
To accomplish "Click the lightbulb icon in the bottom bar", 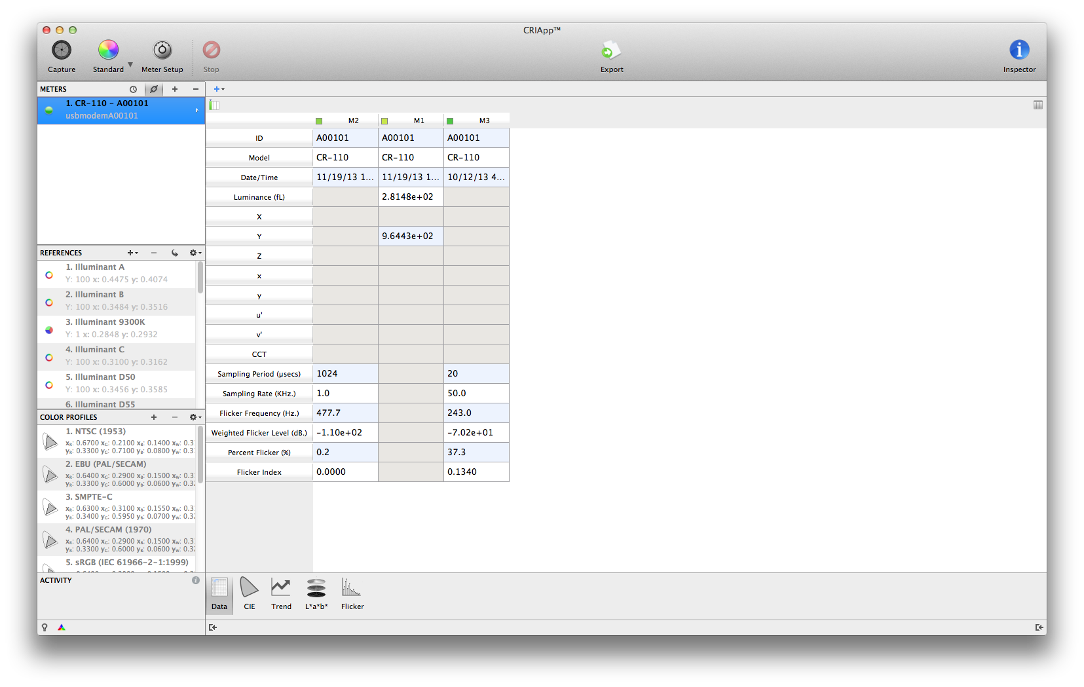I will pyautogui.click(x=45, y=627).
